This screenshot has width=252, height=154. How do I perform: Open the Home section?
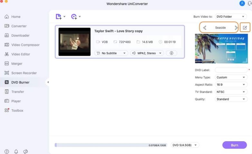[16, 17]
